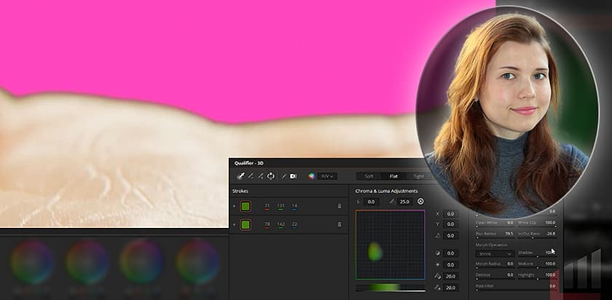Select the picker add color tool
612x300 pixels.
pos(260,176)
